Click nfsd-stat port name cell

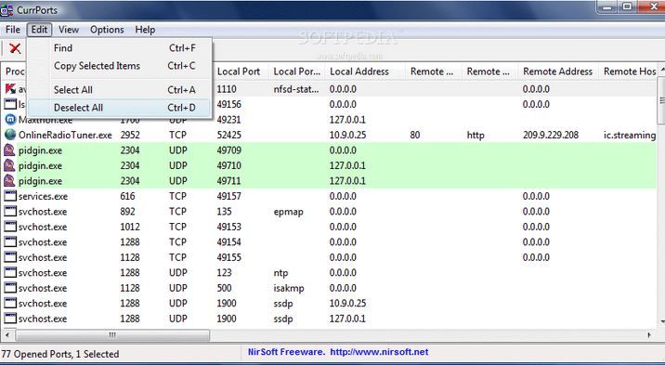coord(296,89)
